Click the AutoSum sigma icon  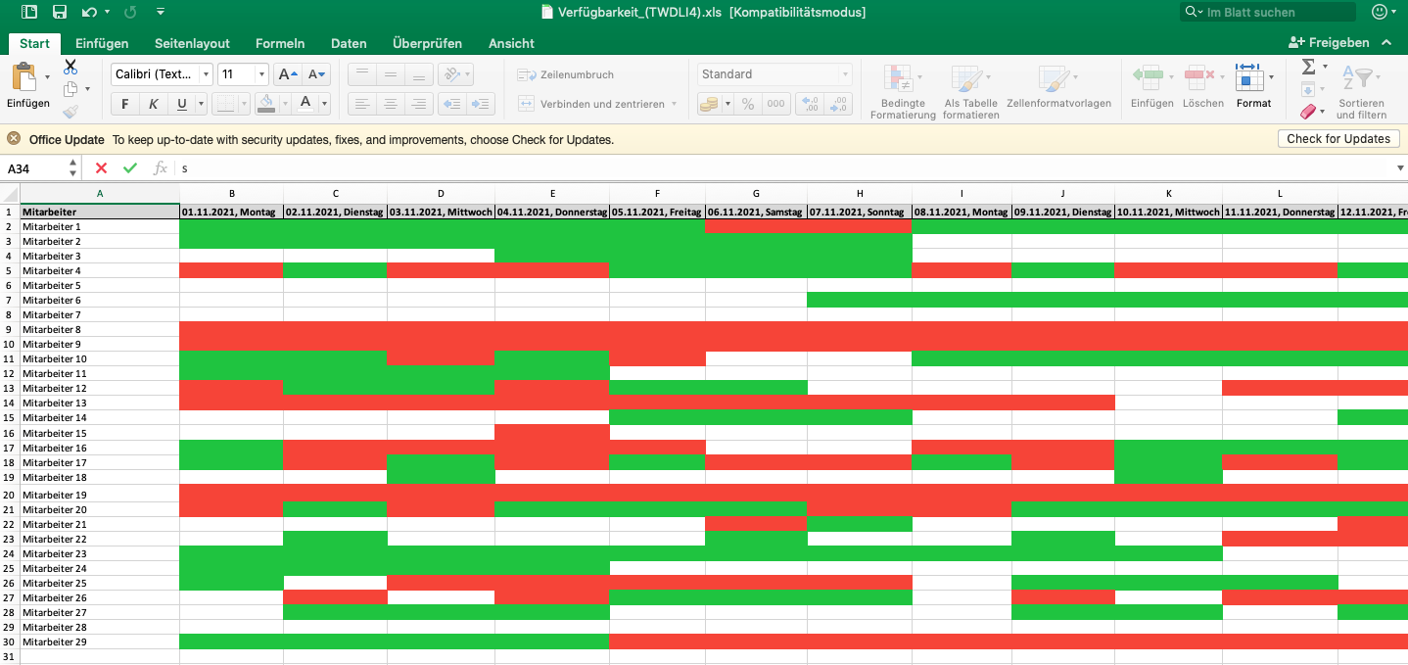coord(1308,67)
